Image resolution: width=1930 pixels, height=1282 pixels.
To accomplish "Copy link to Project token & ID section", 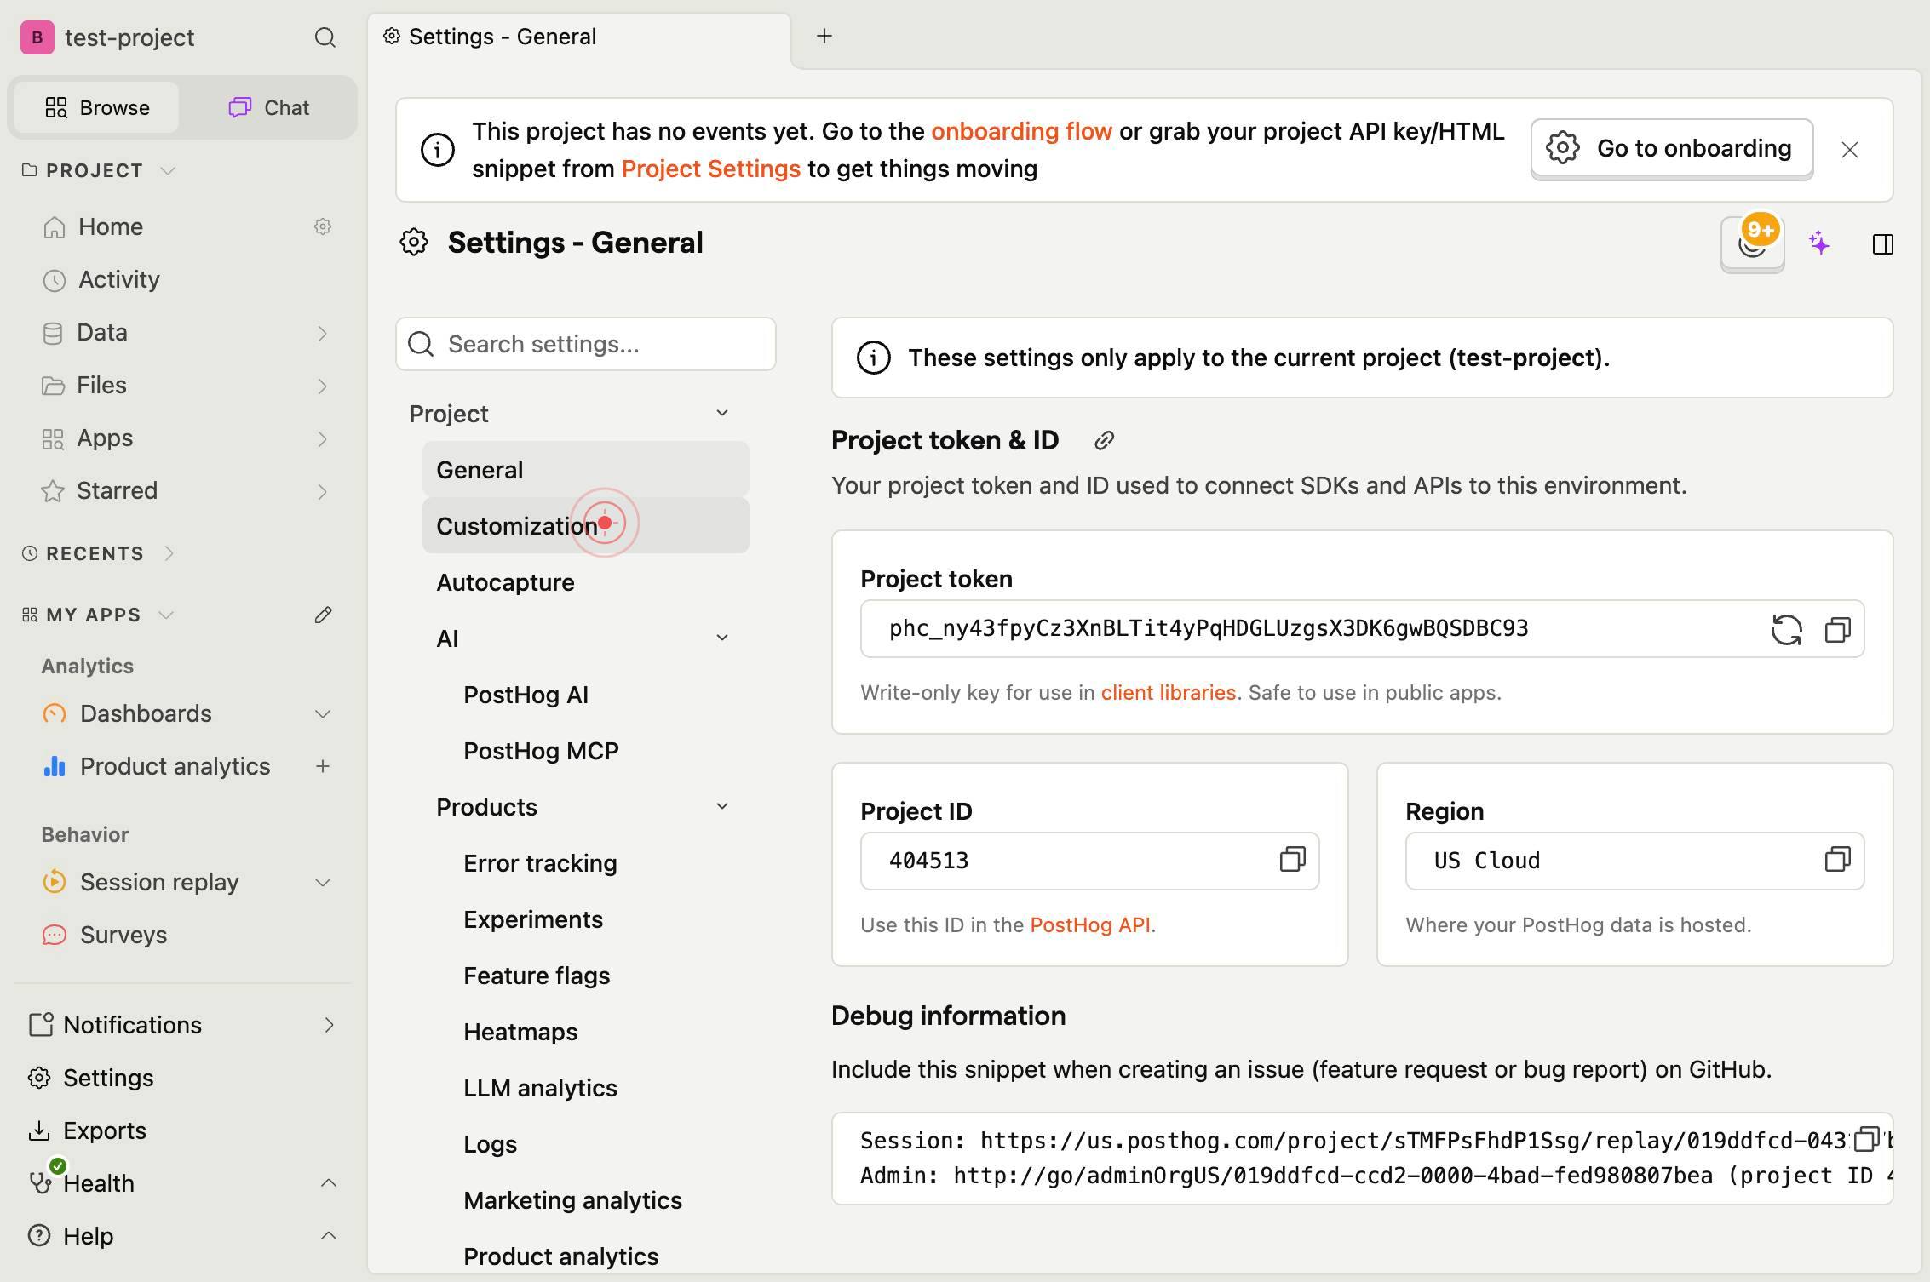I will 1104,440.
